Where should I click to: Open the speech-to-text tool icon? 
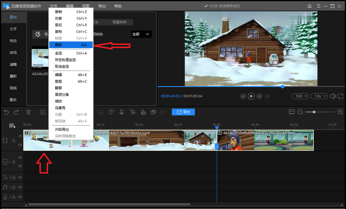point(143,112)
